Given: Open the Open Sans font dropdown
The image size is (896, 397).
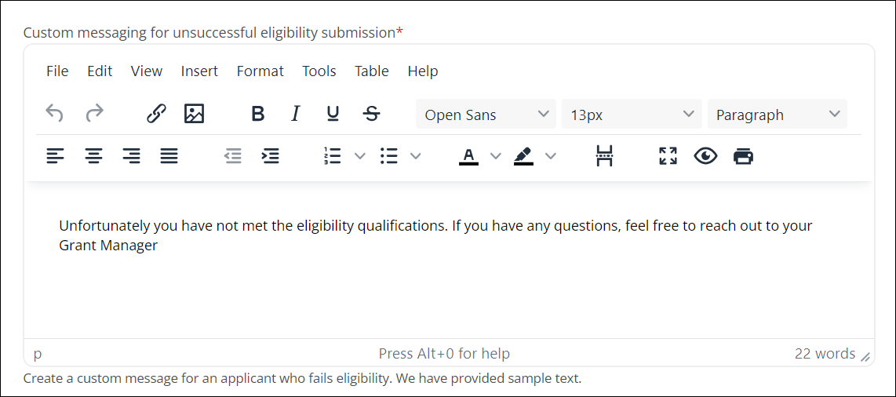Looking at the screenshot, I should (x=486, y=115).
